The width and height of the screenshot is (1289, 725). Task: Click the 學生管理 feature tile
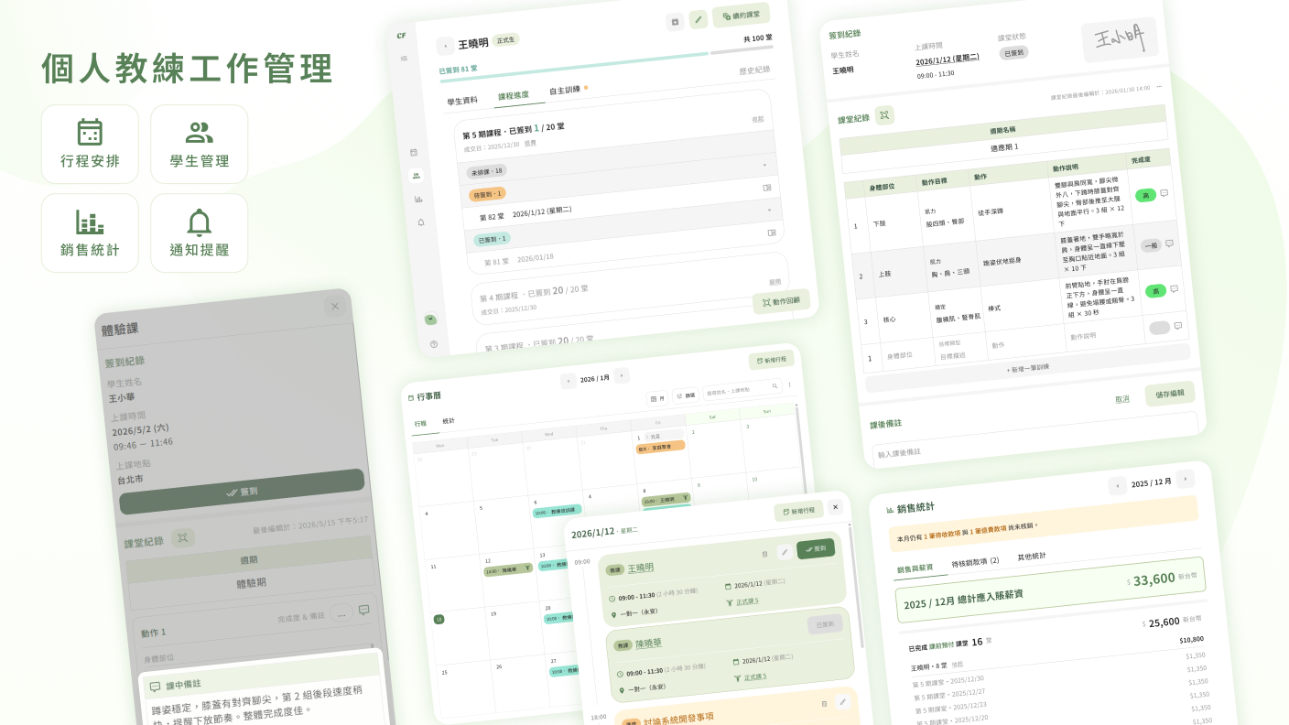click(199, 144)
